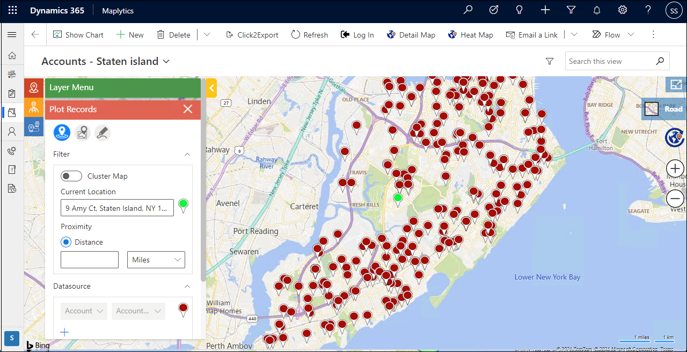Image resolution: width=687 pixels, height=352 pixels.
Task: Open the S area switcher at sidebar bottom
Action: (12, 338)
